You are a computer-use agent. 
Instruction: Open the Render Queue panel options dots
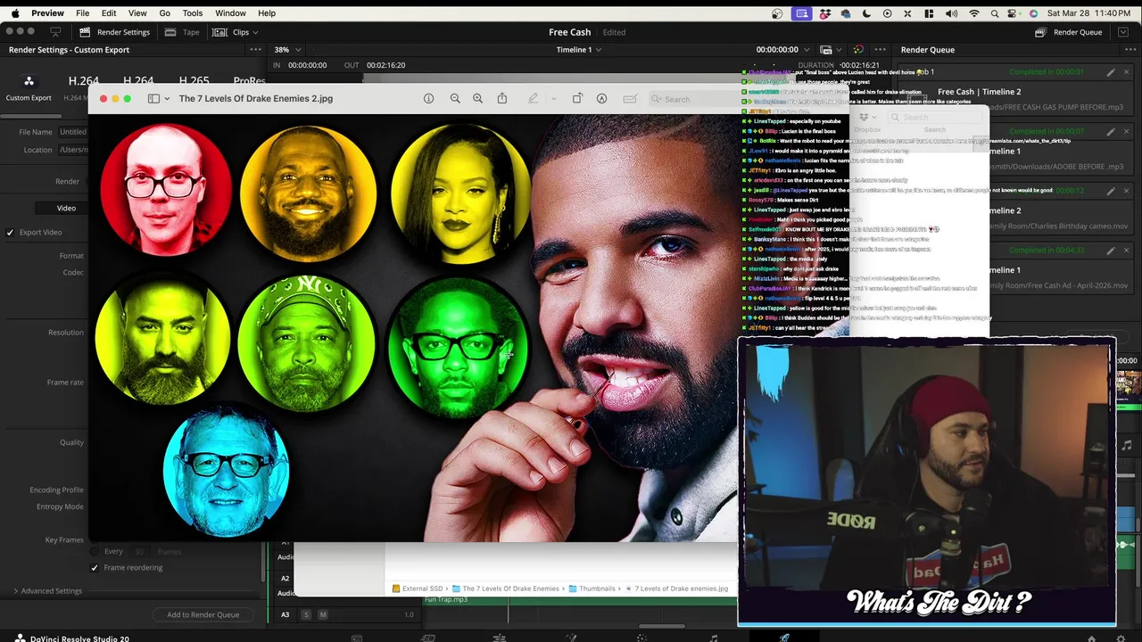pyautogui.click(x=1129, y=50)
